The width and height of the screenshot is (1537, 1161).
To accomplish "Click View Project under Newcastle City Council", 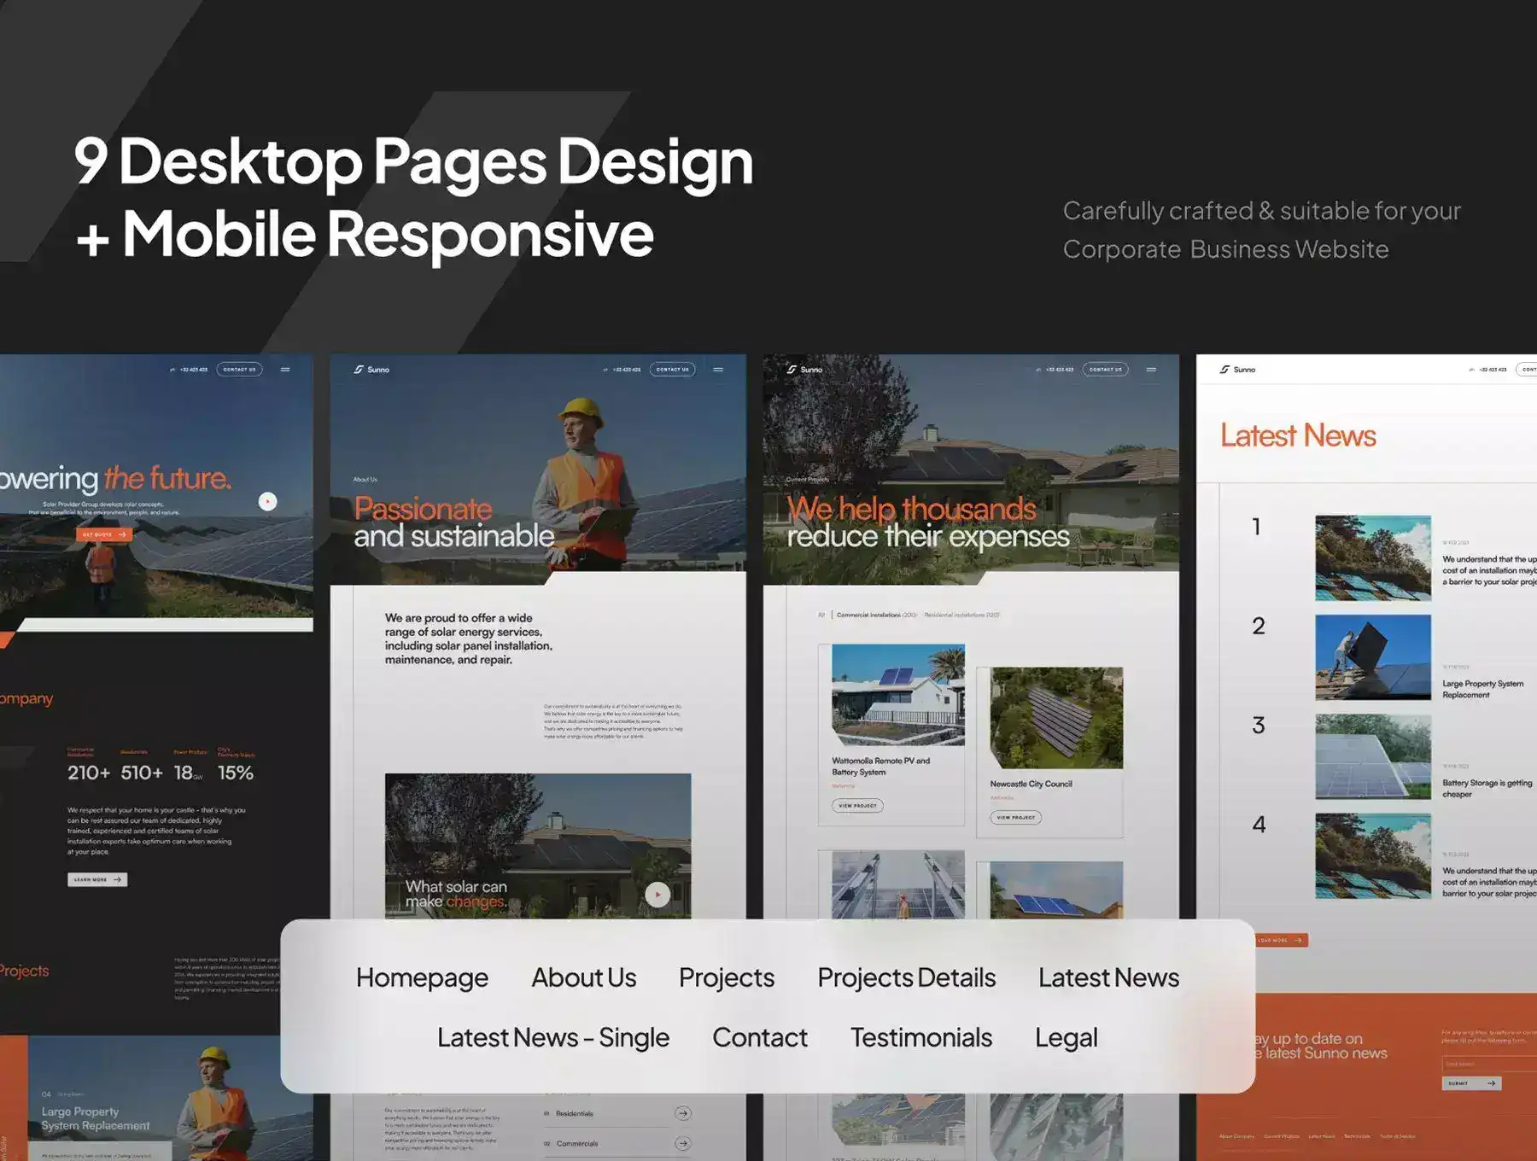I will (x=1015, y=818).
